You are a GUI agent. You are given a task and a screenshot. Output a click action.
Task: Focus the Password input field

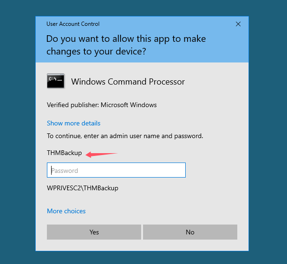click(x=116, y=171)
